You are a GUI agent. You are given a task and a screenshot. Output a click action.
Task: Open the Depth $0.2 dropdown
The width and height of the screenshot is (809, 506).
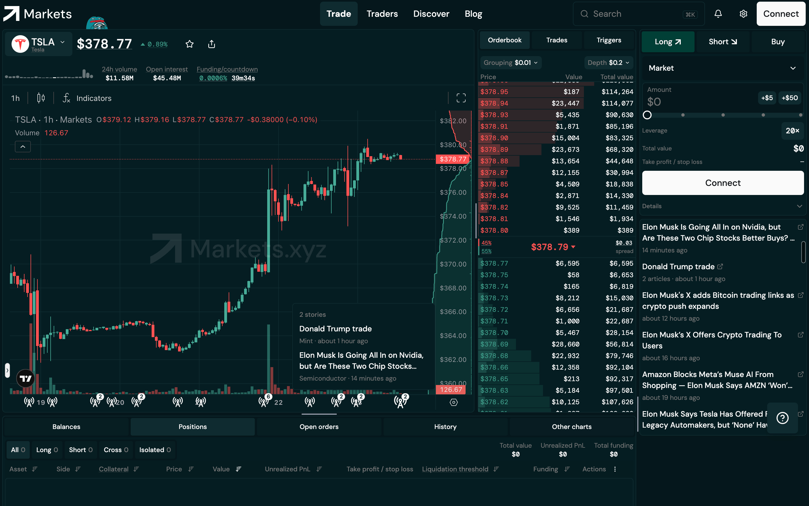[608, 63]
